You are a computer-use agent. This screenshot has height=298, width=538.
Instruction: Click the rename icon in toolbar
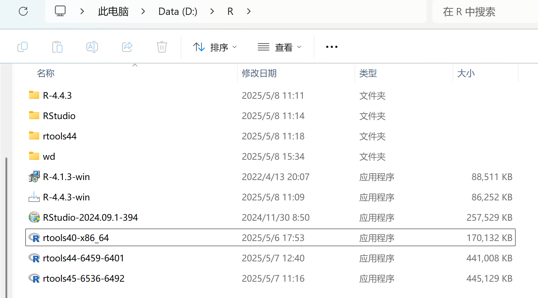(x=92, y=47)
